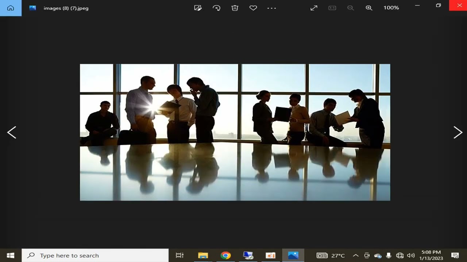The width and height of the screenshot is (467, 262).
Task: Open the orange camera app on taskbar
Action: coord(270,255)
